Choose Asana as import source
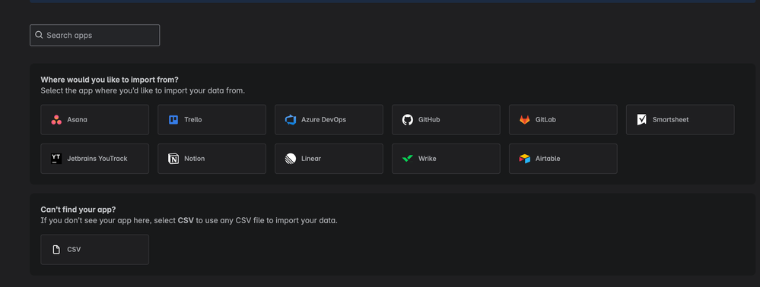Screen dimensions: 760x287 (x=95, y=119)
